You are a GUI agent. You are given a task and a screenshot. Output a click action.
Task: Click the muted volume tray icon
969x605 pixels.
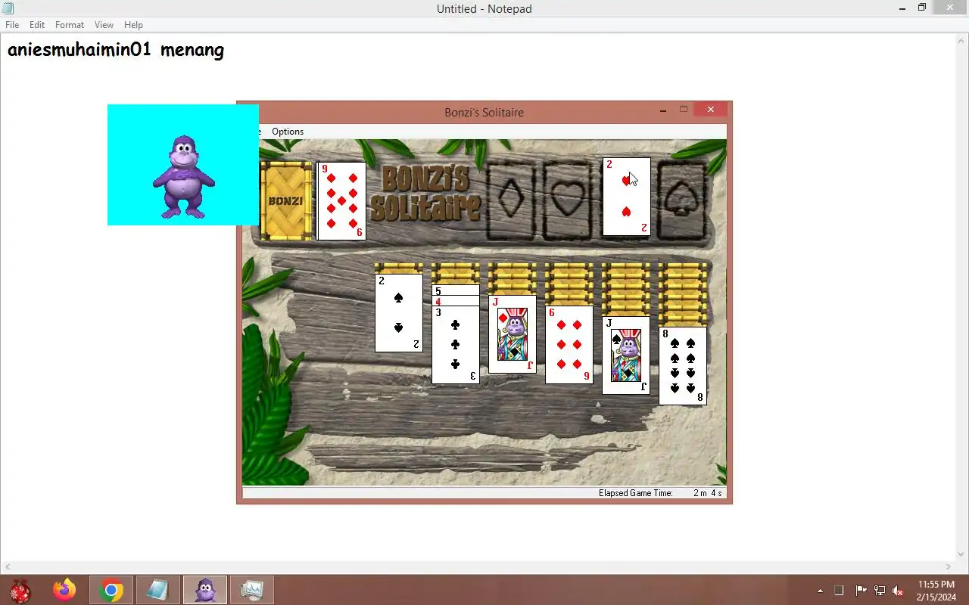898,591
